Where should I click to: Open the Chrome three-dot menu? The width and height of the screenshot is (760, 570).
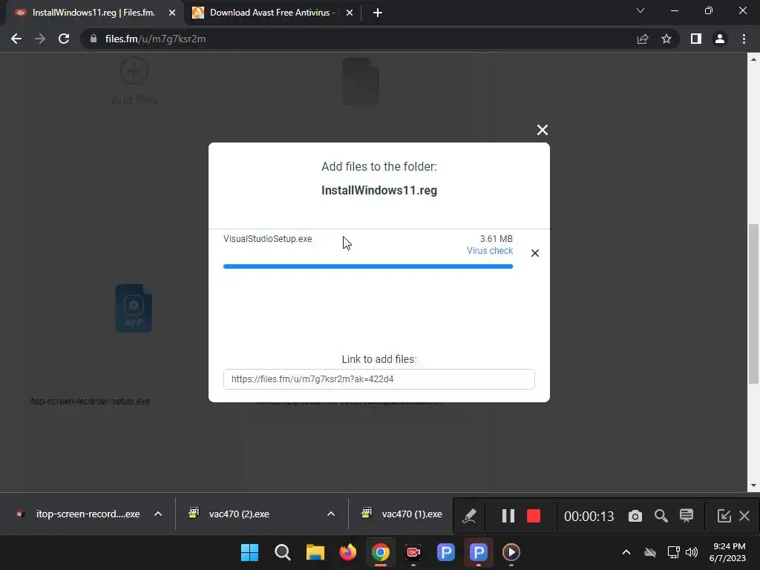[744, 39]
